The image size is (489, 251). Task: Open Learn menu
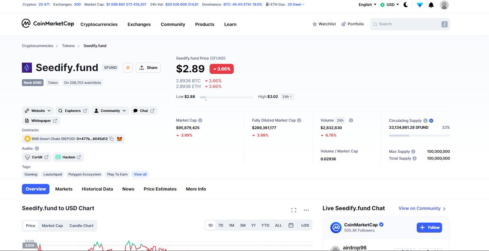[x=230, y=24]
